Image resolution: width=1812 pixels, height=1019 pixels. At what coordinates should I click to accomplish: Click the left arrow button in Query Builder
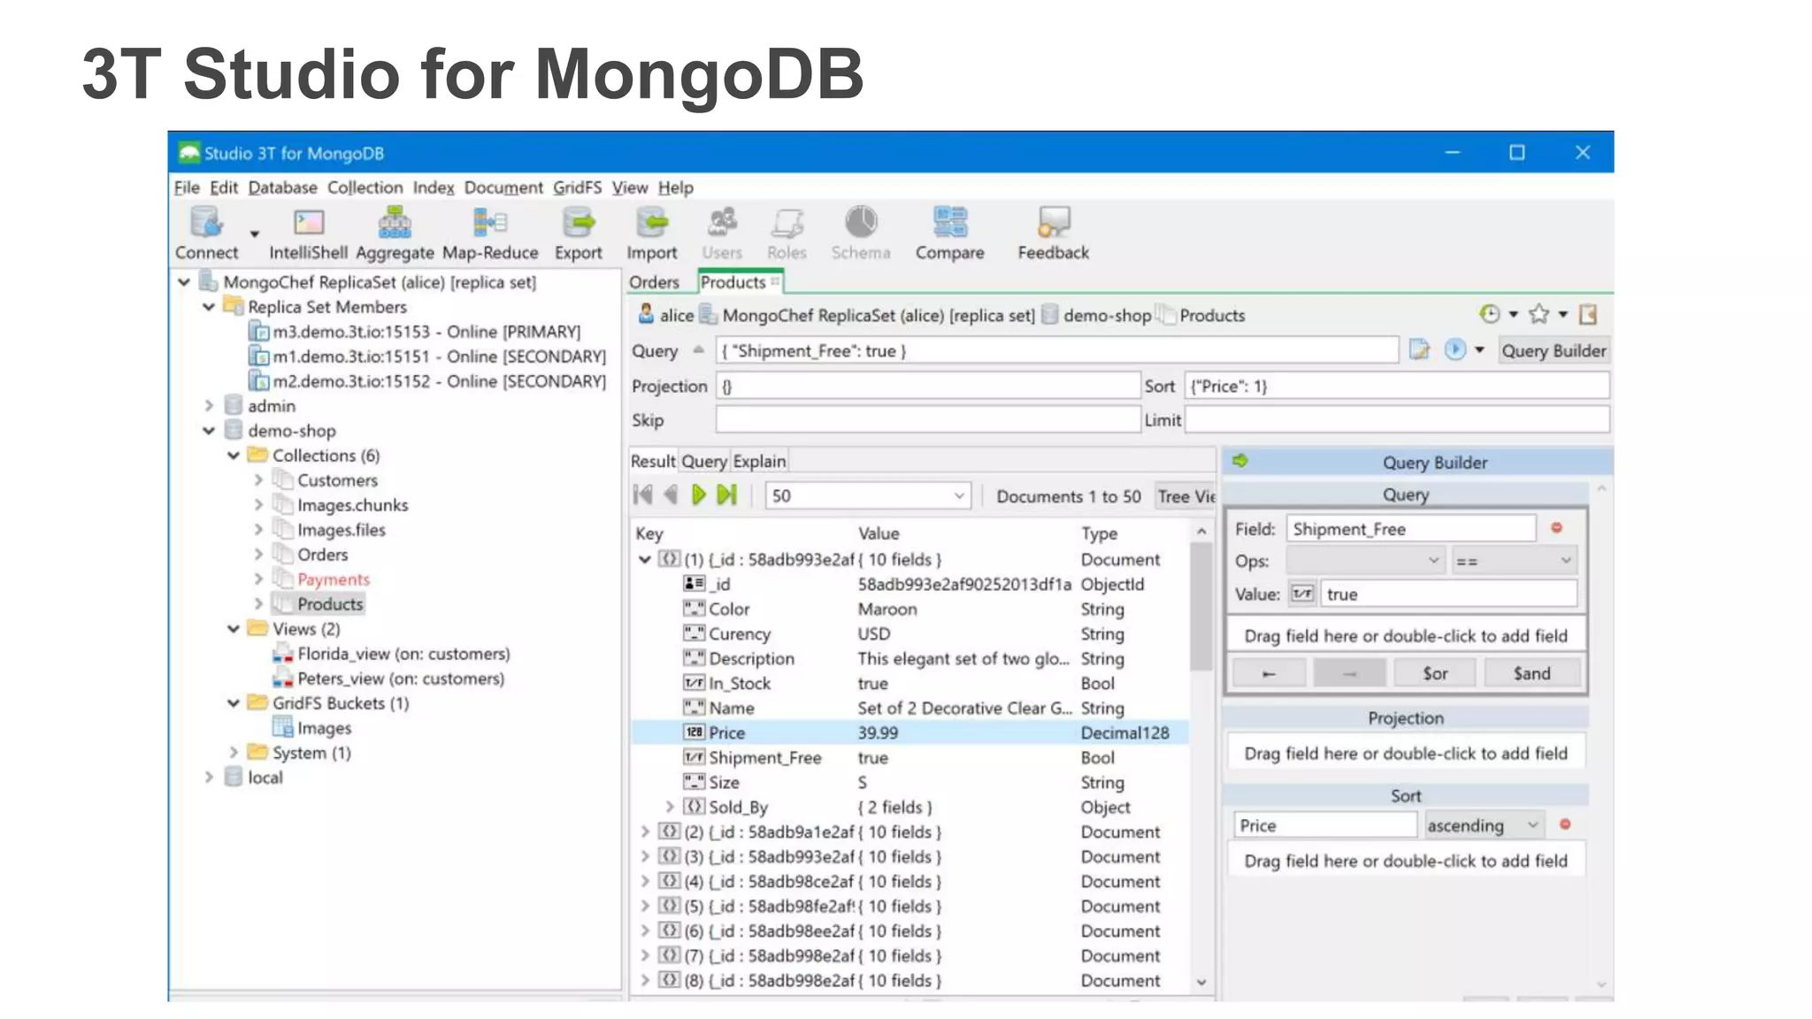click(x=1269, y=673)
